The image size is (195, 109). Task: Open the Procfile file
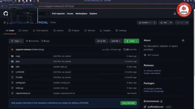coord(19,78)
